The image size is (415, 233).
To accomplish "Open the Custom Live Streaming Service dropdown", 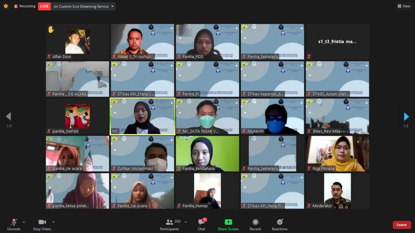I will [x=84, y=6].
